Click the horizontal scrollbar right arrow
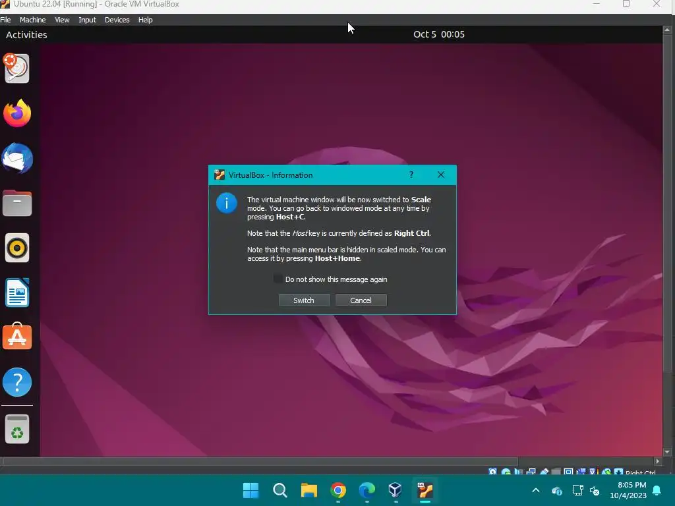The width and height of the screenshot is (675, 506). pos(657,461)
